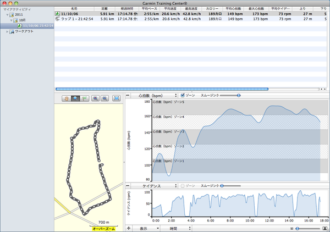
Task: Select the マイアクティビティ heading in sidebar
Action: coord(17,9)
